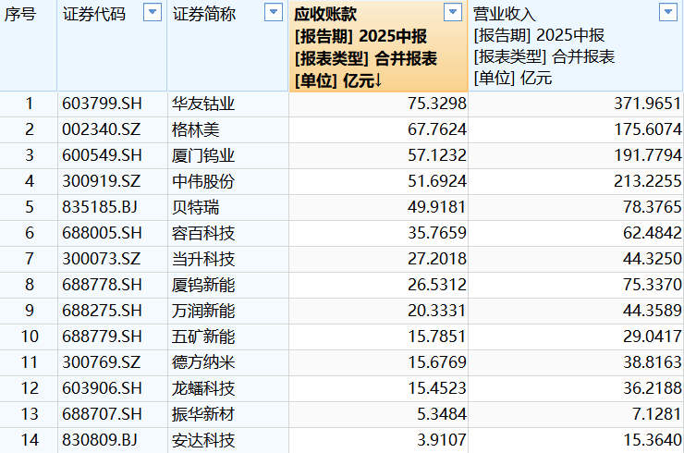The height and width of the screenshot is (453, 684).
Task: Open the 营业收入 column filter dropdown
Action: point(666,13)
